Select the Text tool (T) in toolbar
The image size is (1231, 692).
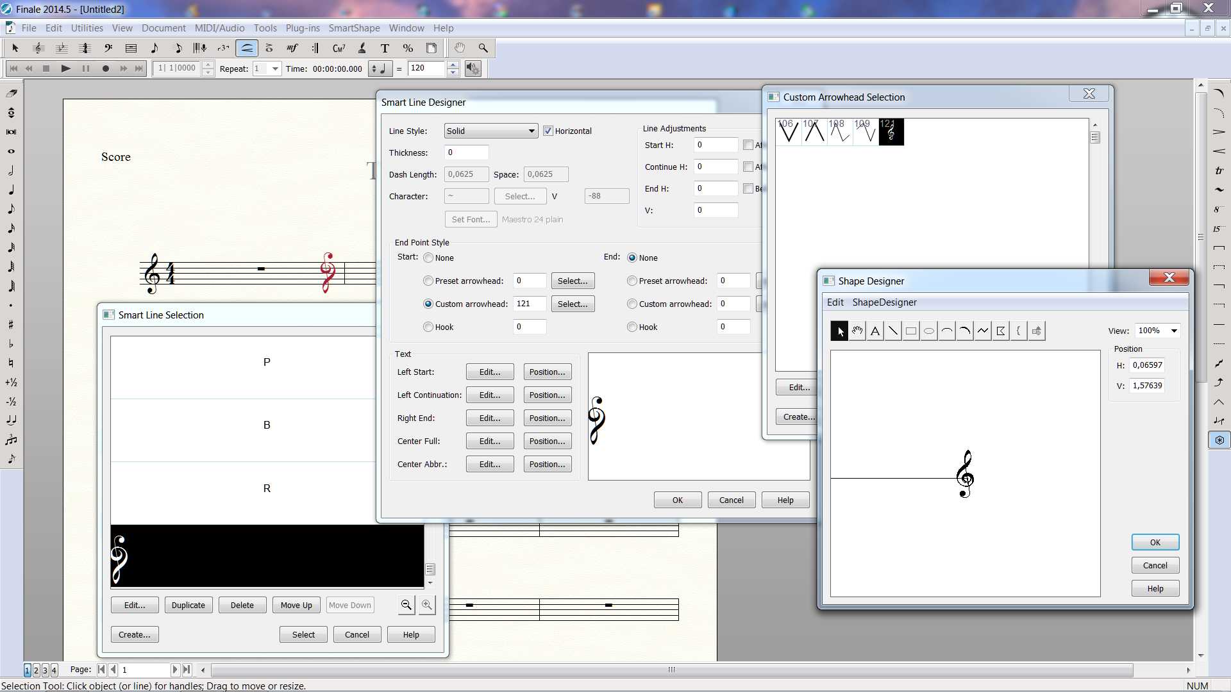pos(385,48)
